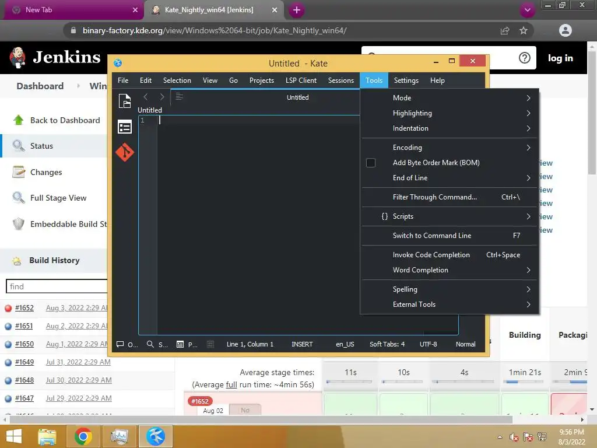Open build #1649 link
597x448 pixels.
point(24,362)
